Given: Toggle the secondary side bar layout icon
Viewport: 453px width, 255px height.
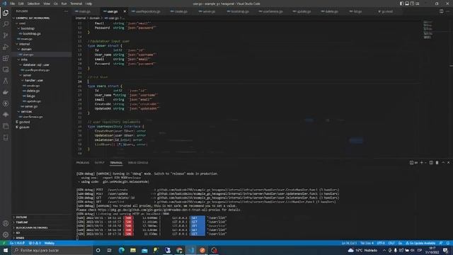Looking at the screenshot, I should 412,4.
